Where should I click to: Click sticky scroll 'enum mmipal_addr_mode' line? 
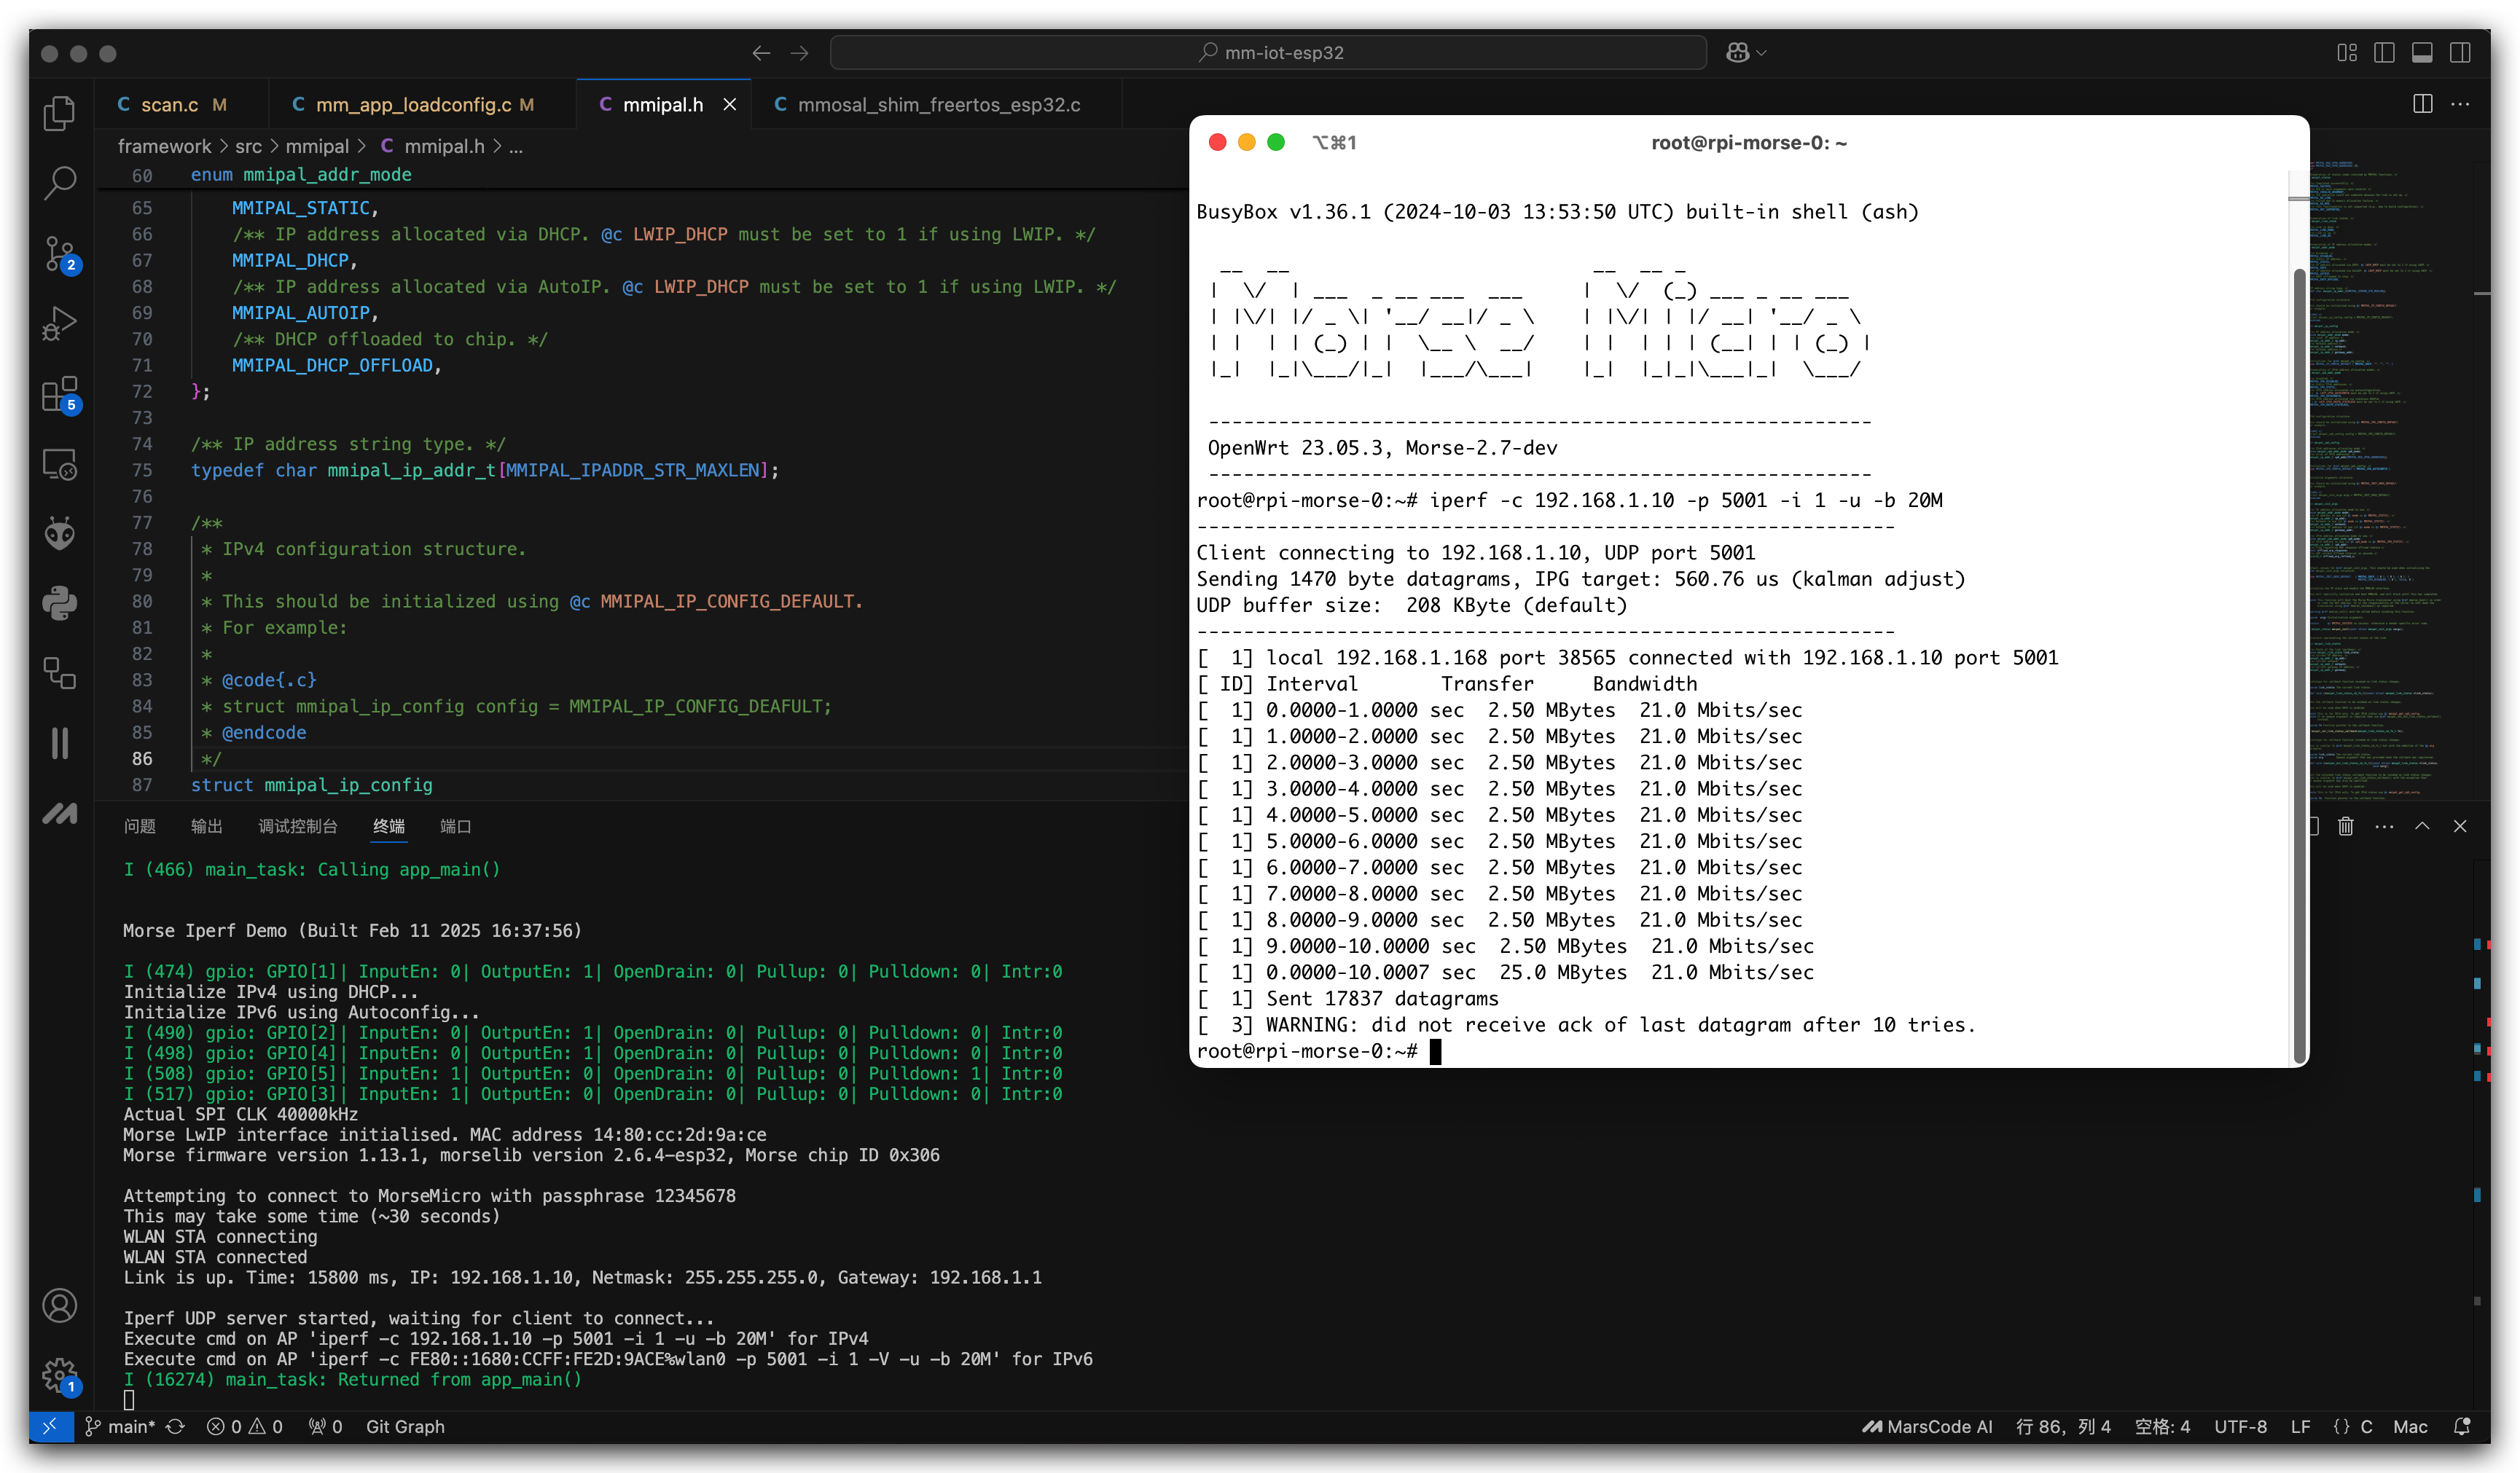coord(300,175)
